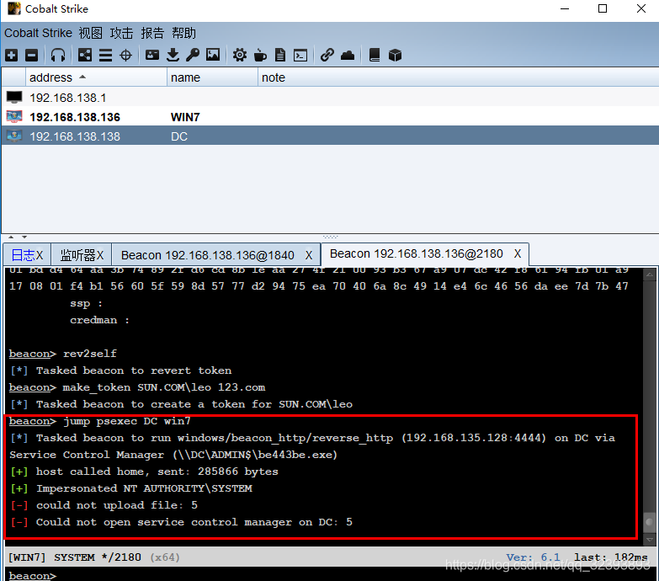Viewport: 659px width, 581px height.
Task: Click the document macro icon
Action: [x=280, y=55]
